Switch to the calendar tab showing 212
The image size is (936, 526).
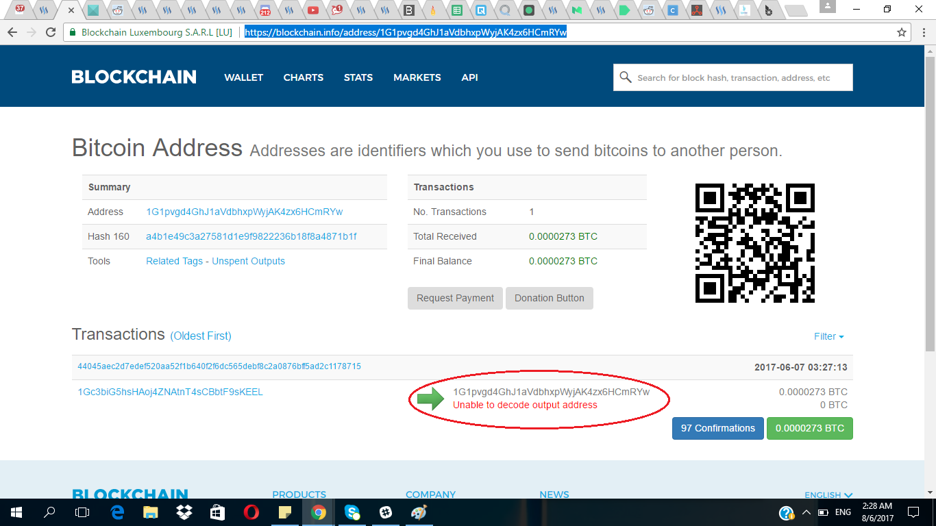coord(265,10)
